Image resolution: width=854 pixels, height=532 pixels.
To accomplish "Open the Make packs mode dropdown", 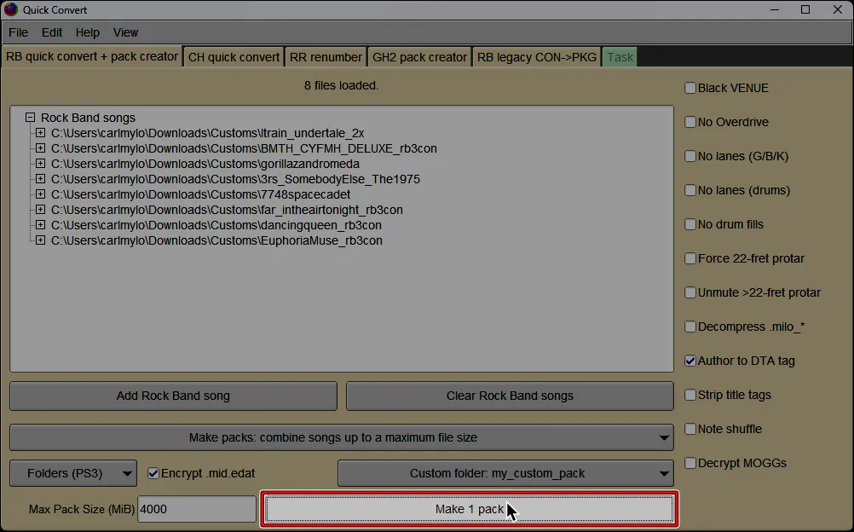I will pyautogui.click(x=342, y=437).
